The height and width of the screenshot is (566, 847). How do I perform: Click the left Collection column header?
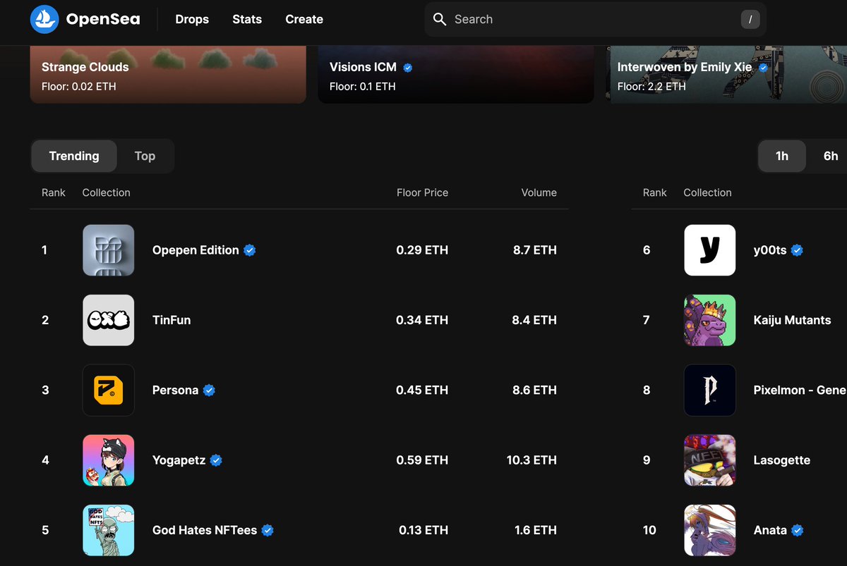click(106, 192)
